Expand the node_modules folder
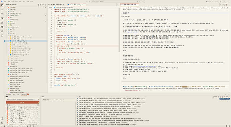Screen dimensions: 231x127 (x=7, y=27)
